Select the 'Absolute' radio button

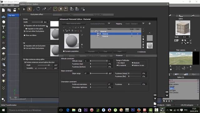pyautogui.click(x=132, y=63)
